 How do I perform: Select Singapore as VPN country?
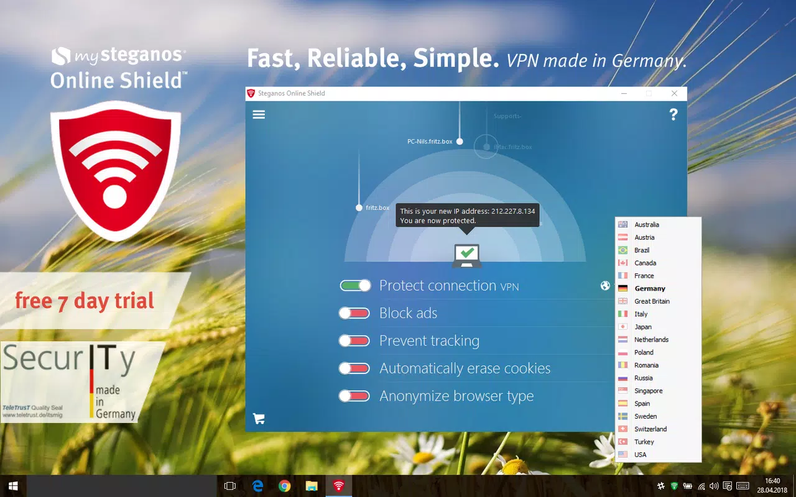[658, 391]
